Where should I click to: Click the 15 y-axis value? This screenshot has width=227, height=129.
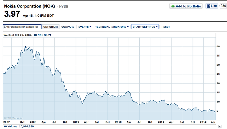click(218, 92)
